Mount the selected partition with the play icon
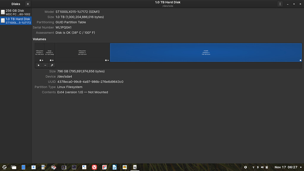This screenshot has width=304, height=171. pos(39,65)
